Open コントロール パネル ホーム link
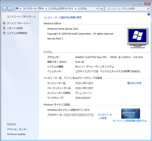The width and height of the screenshot is (152, 141). click(x=21, y=17)
